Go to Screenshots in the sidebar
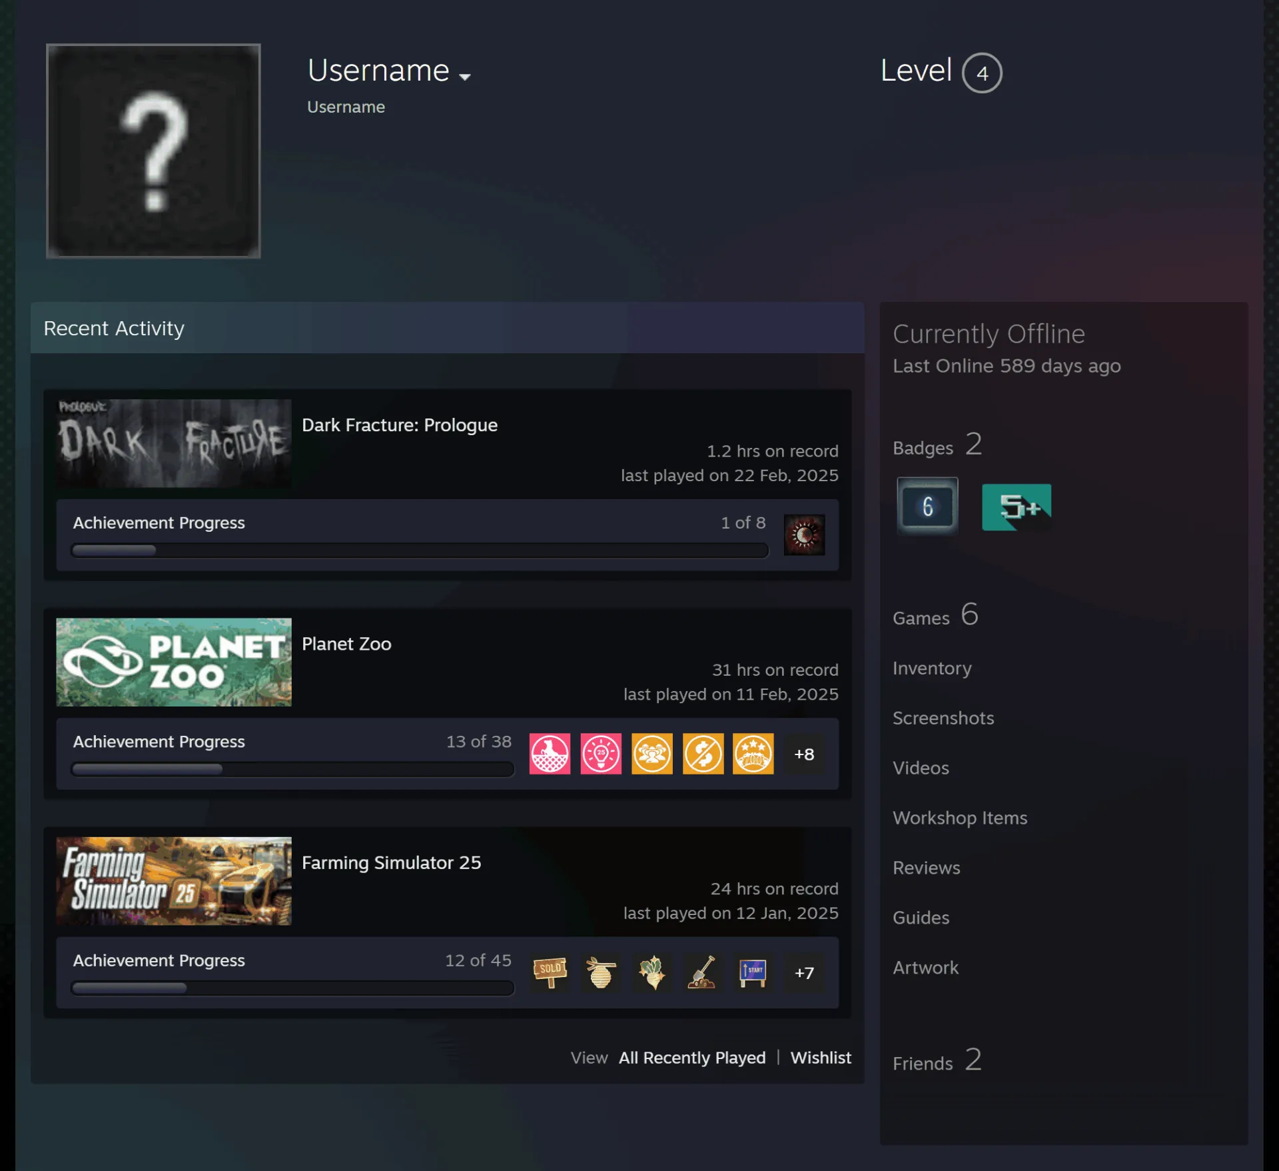This screenshot has height=1171, width=1279. [x=943, y=718]
